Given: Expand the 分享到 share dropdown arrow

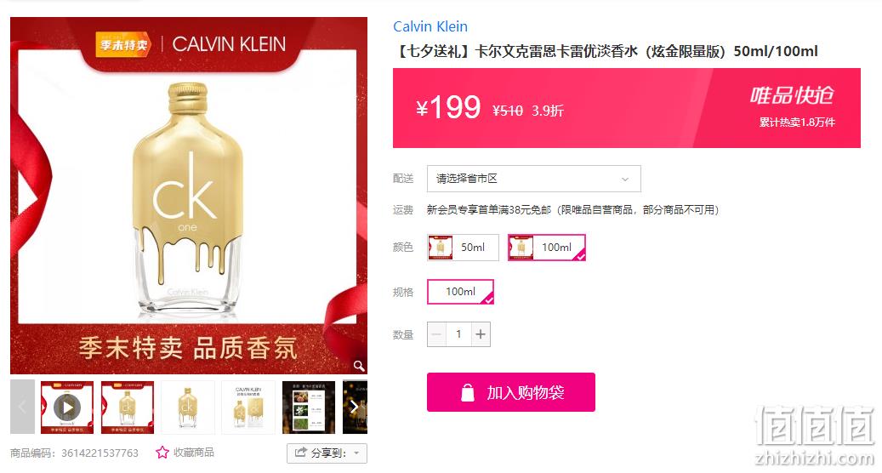Looking at the screenshot, I should pyautogui.click(x=356, y=453).
